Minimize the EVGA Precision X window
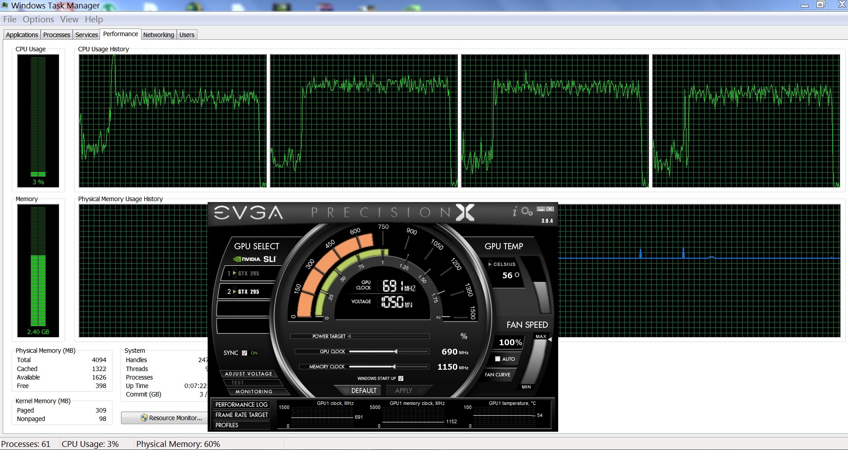 pyautogui.click(x=541, y=209)
